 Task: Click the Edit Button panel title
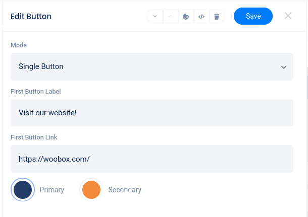[x=31, y=17]
